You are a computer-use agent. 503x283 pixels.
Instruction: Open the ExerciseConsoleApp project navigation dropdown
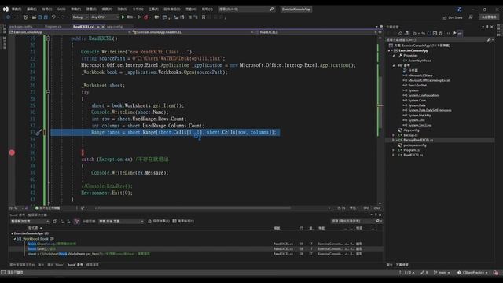[x=70, y=32]
